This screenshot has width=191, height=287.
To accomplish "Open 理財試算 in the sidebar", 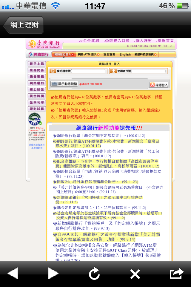I will pos(37,109).
